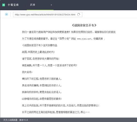Viewport: 137px width, 122px height.
Task: Click the www.yjxs.net address in text
Action: click(x=84, y=39)
